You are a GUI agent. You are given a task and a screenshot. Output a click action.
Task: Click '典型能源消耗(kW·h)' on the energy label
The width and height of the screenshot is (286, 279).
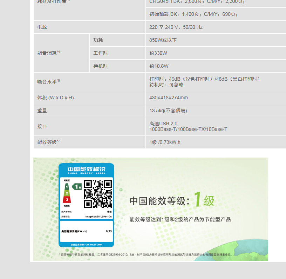(74, 231)
